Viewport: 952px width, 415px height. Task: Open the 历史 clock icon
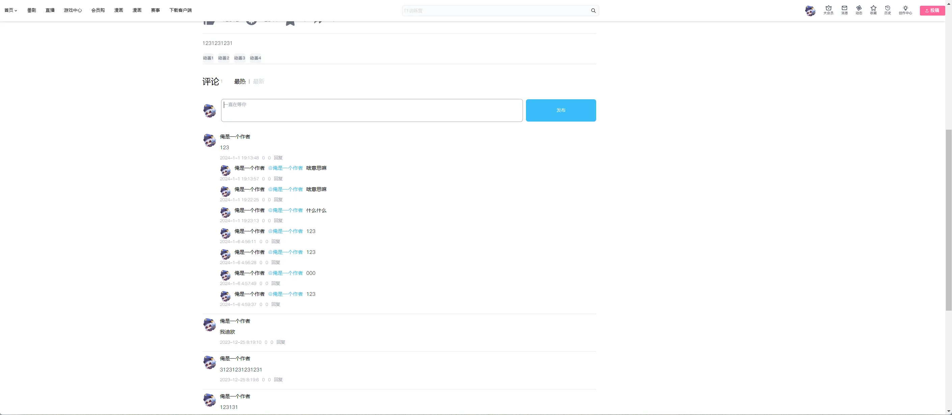(x=888, y=10)
